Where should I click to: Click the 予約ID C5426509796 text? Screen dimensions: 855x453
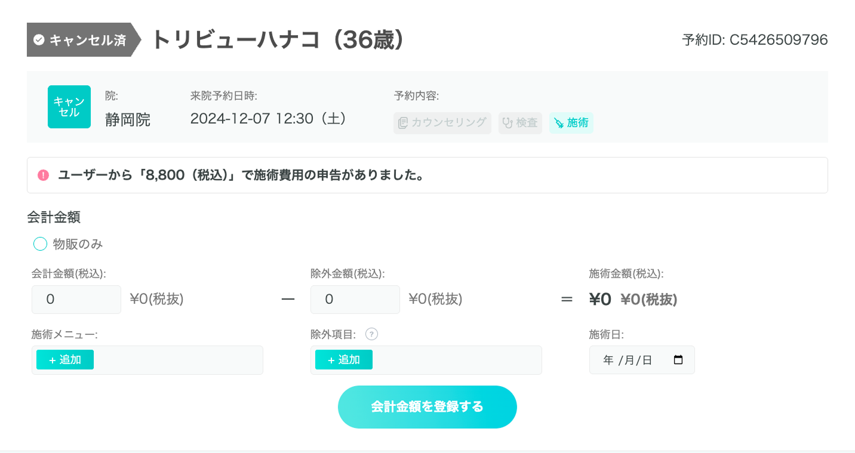[x=755, y=40]
